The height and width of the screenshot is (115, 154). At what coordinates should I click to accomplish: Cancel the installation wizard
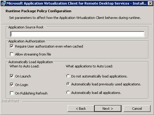(137, 109)
